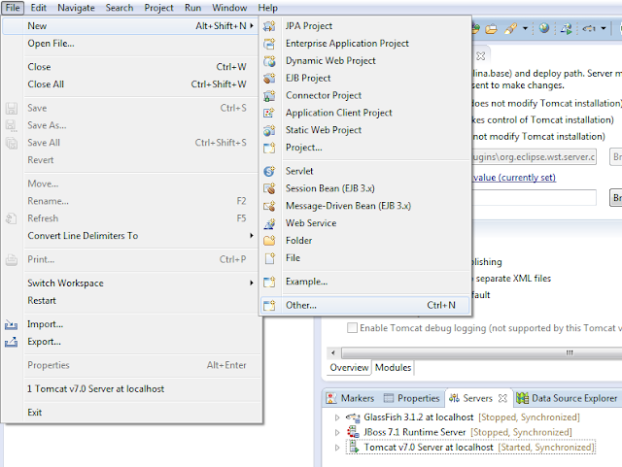Enable Tomcat debug logging checkbox
This screenshot has height=467, width=622.
[352, 328]
